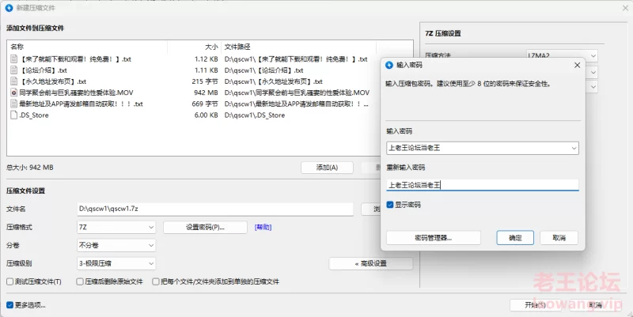Click the text file icon of 来了就能下载和观看 file
This screenshot has width=633, height=317.
13,58
